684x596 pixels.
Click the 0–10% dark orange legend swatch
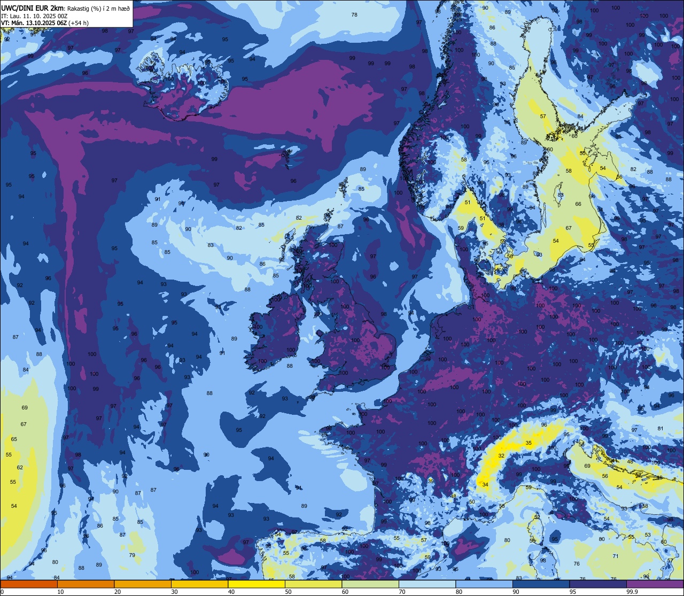pyautogui.click(x=29, y=584)
